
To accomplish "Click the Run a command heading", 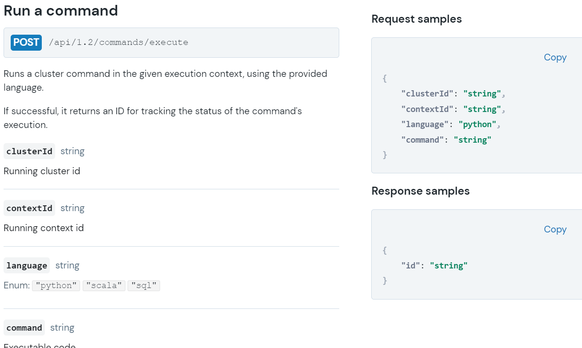I will 61,11.
